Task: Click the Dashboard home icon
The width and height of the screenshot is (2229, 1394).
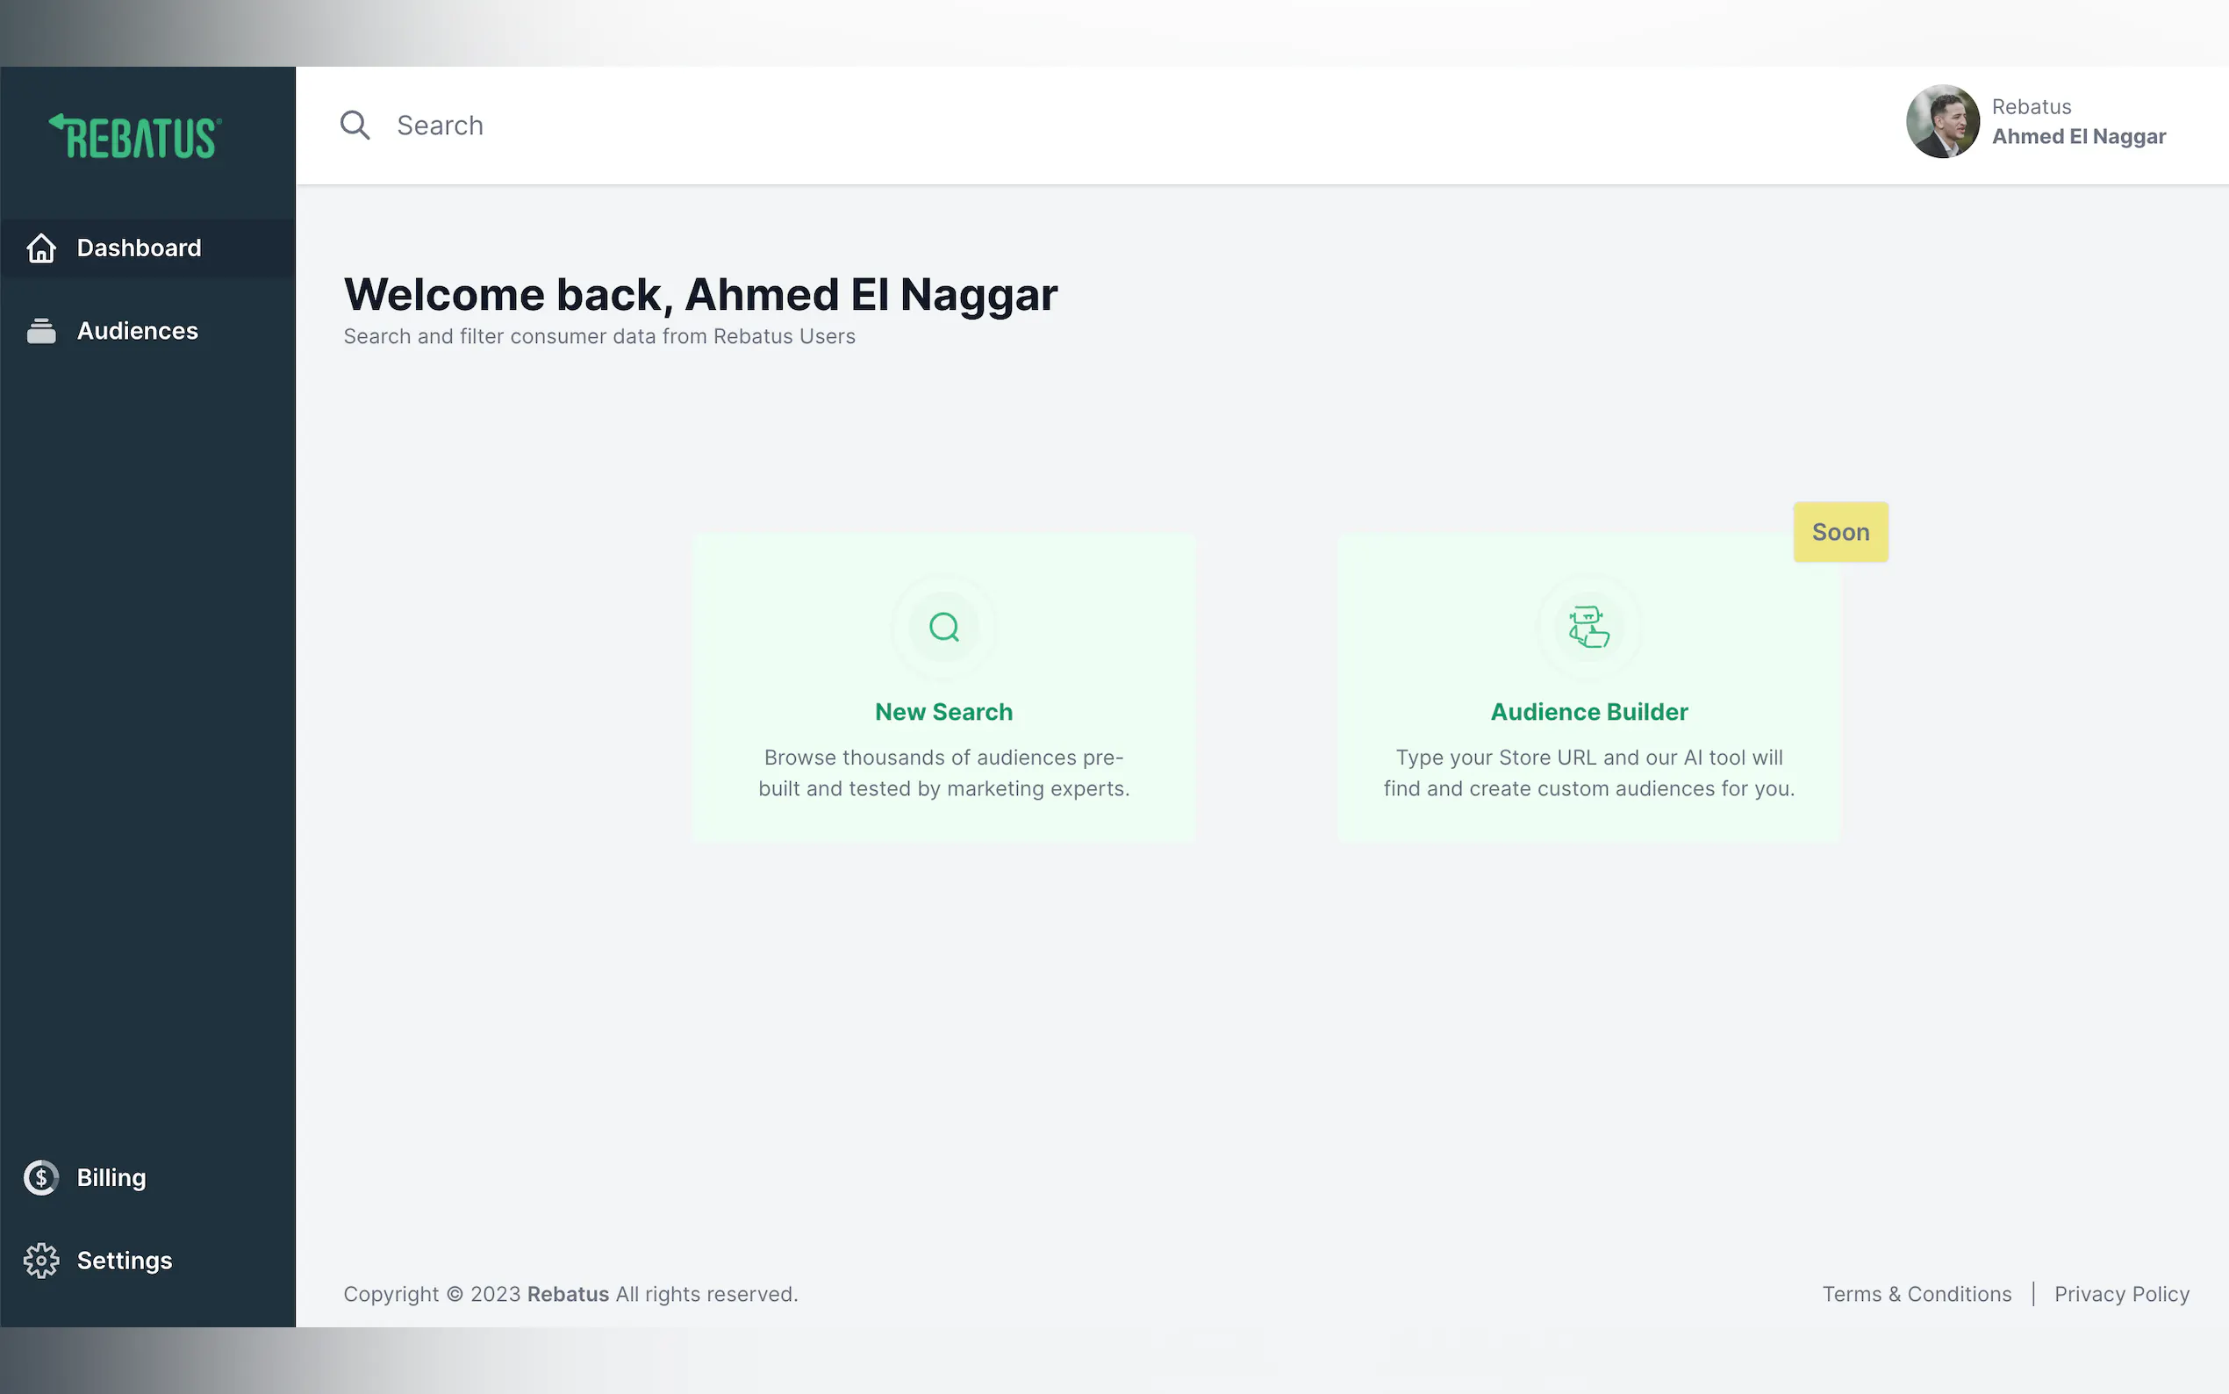Action: (41, 248)
